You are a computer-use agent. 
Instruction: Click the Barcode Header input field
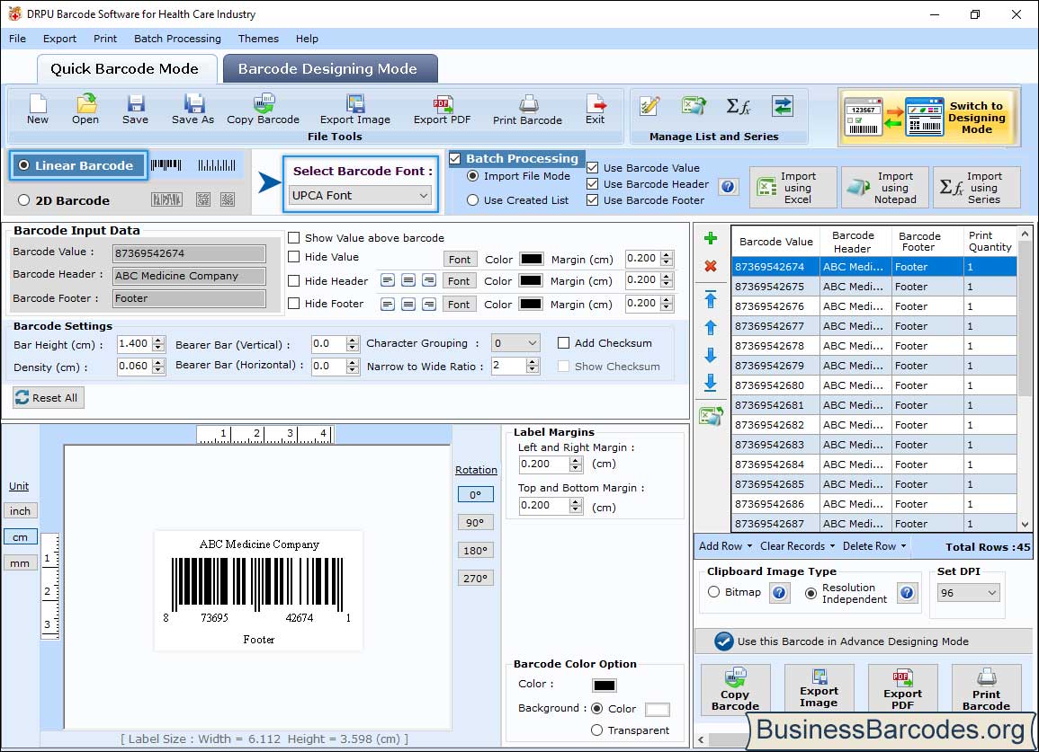tap(189, 276)
